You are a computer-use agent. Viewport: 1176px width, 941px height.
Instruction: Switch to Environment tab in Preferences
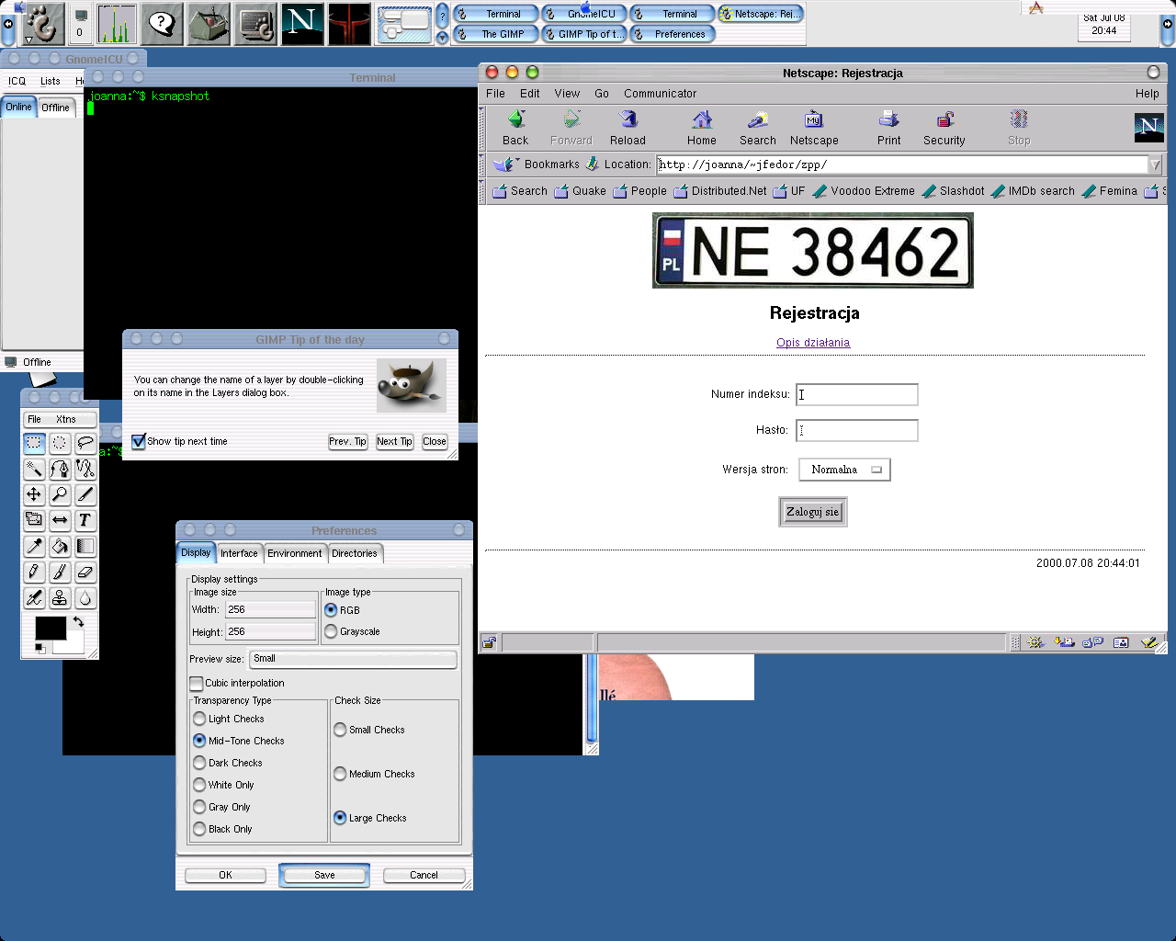pyautogui.click(x=295, y=553)
